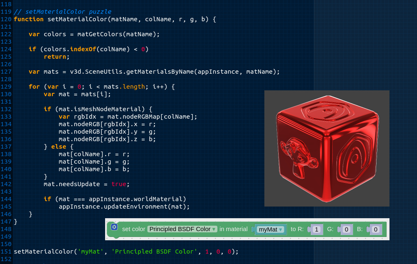Click the 'myMat' string on line 151
417x264 pixels.
pyautogui.click(x=91, y=252)
